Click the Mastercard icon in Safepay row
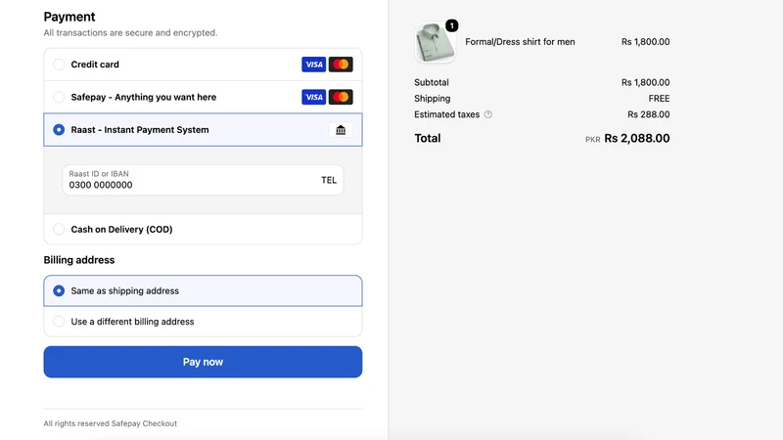783x440 pixels. pos(341,97)
